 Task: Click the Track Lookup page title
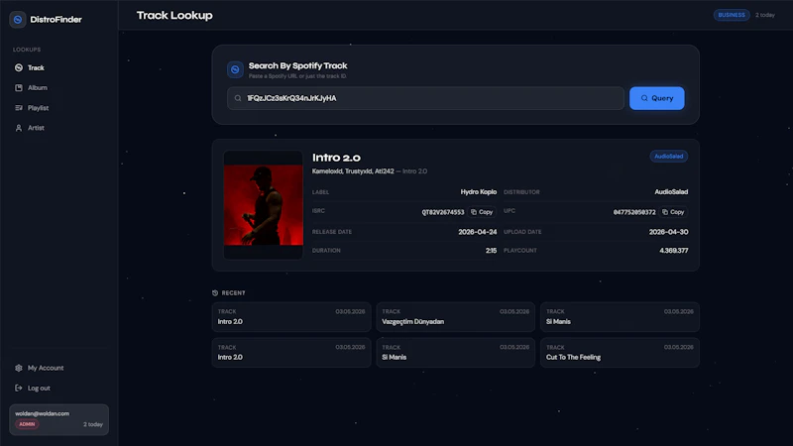(174, 16)
